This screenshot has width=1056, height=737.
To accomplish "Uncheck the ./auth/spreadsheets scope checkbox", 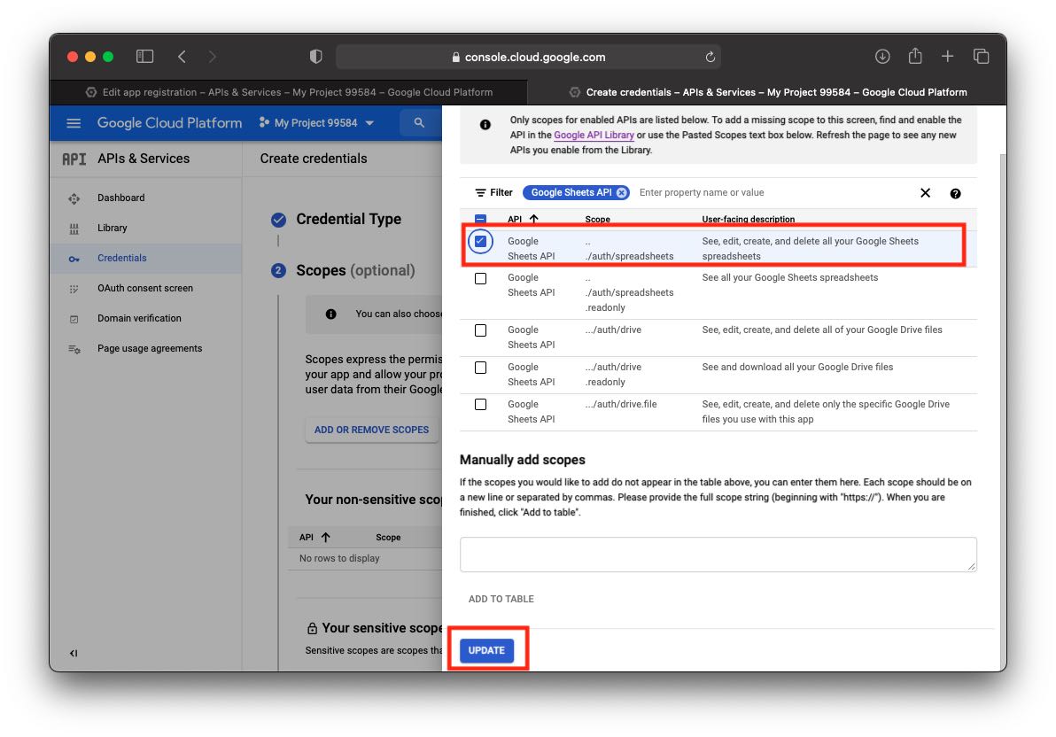I will (480, 241).
